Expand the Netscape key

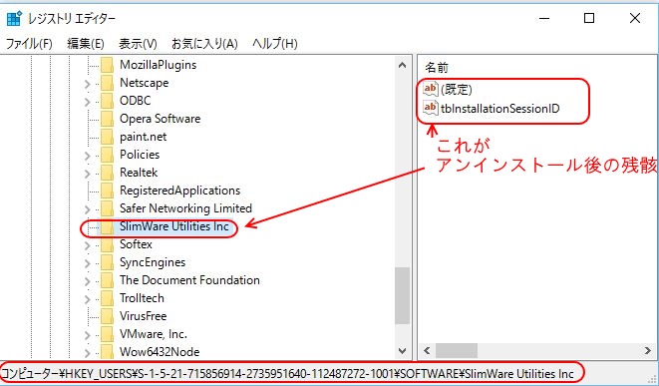88,84
